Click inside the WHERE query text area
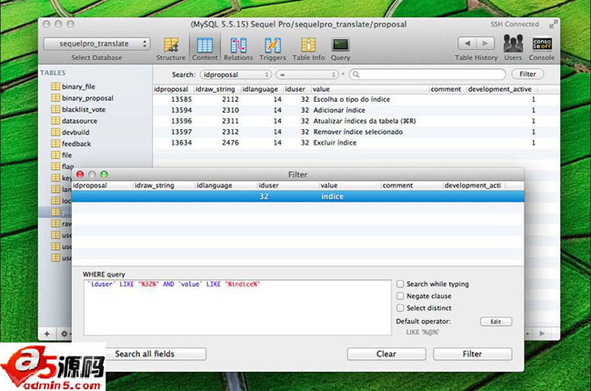Screen dimensions: 591x391 click(x=237, y=307)
